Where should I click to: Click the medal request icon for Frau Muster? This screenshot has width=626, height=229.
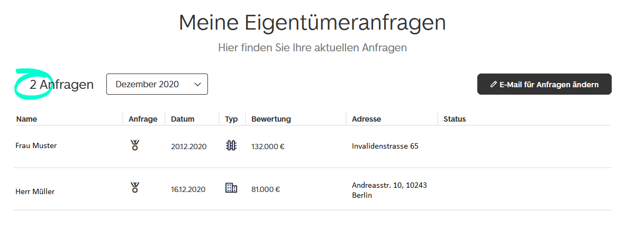135,146
